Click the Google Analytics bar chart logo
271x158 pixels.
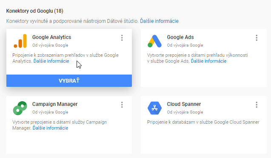20,41
